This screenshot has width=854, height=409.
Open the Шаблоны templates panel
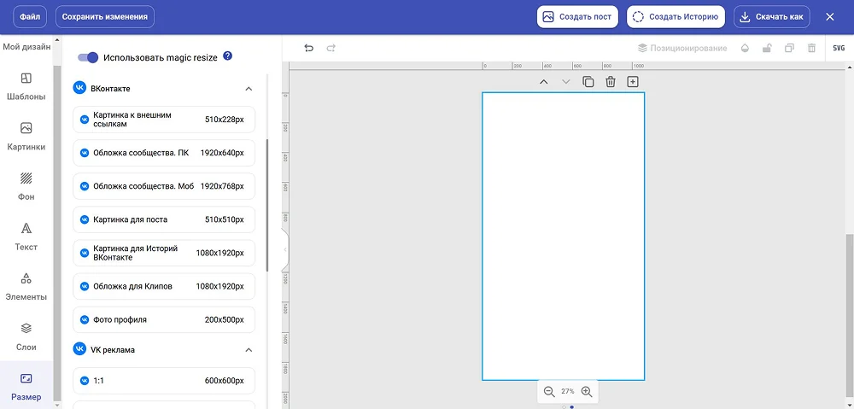tap(26, 86)
